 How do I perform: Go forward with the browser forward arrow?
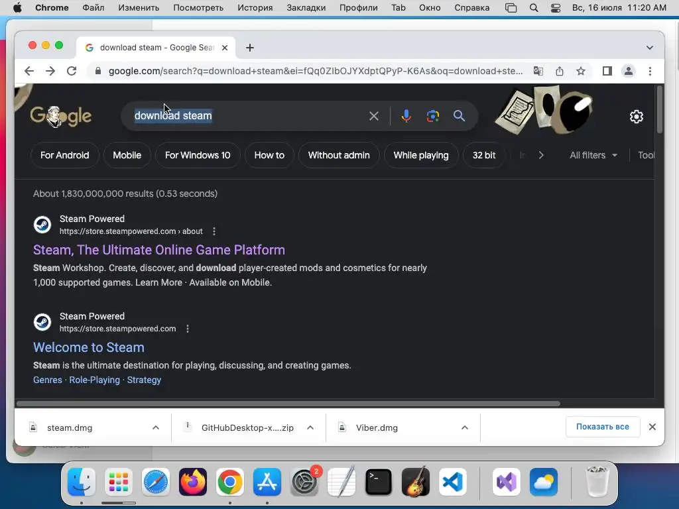(50, 71)
